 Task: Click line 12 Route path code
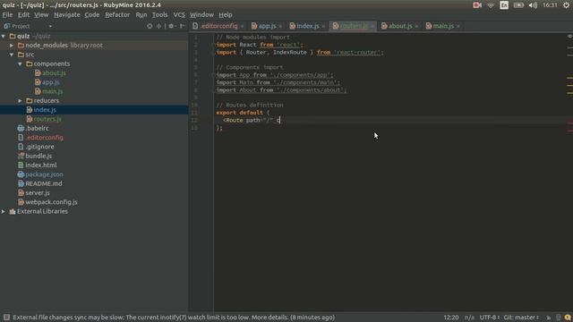click(x=252, y=120)
